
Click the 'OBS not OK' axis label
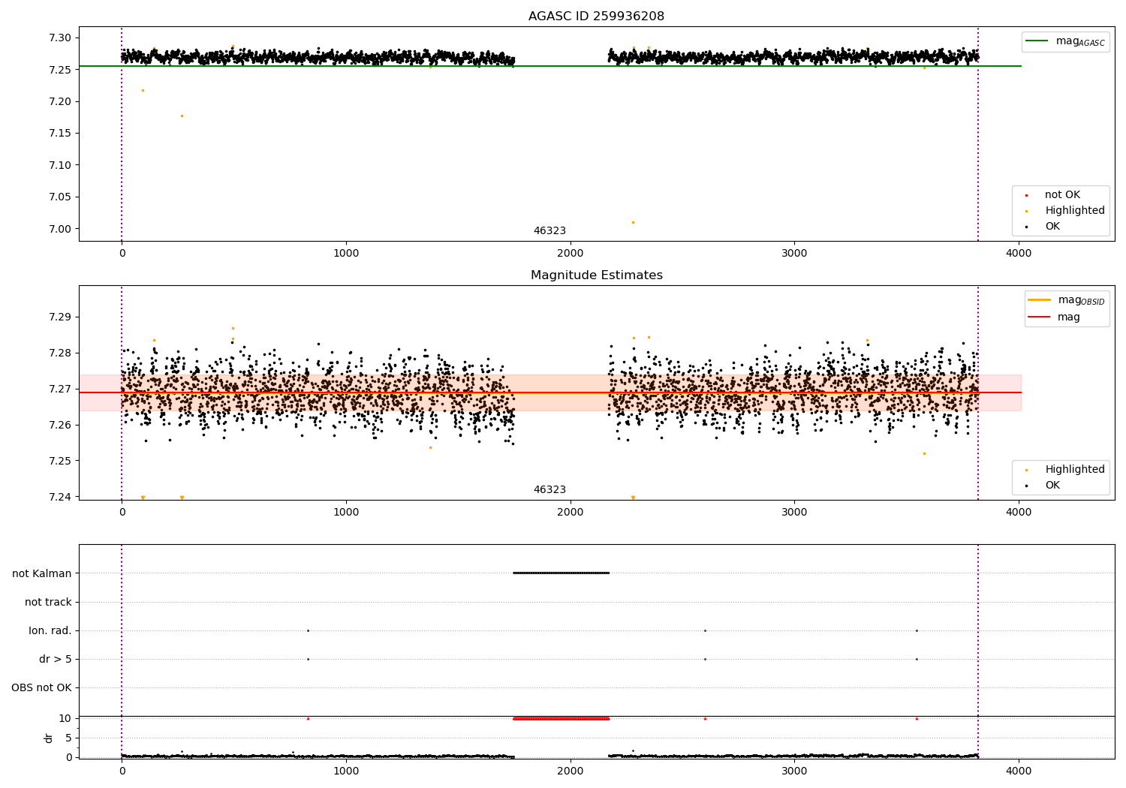point(41,687)
